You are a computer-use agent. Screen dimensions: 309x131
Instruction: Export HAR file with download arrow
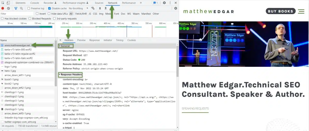pos(106,8)
